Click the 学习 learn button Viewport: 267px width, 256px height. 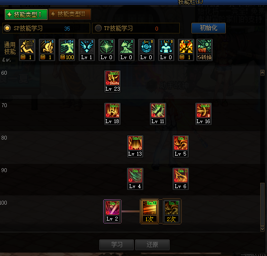pyautogui.click(x=116, y=245)
